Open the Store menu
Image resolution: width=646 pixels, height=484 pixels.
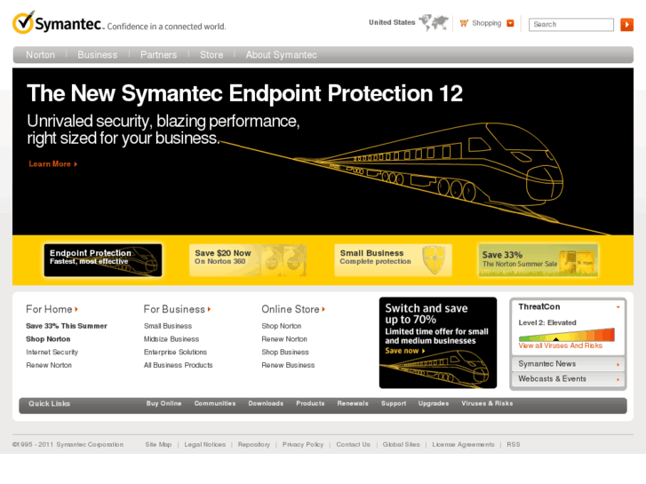[x=211, y=55]
